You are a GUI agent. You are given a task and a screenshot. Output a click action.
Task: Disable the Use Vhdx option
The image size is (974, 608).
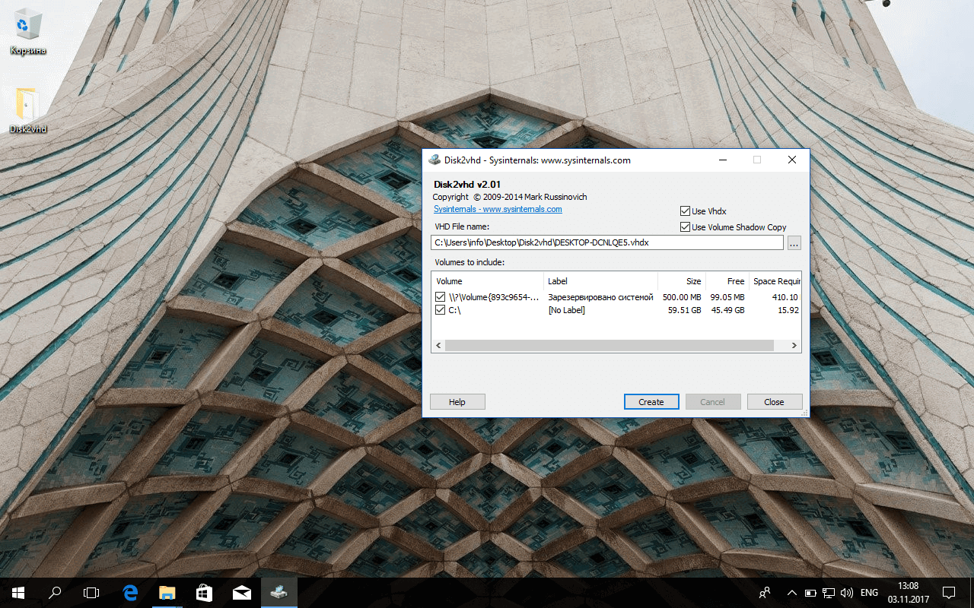685,211
